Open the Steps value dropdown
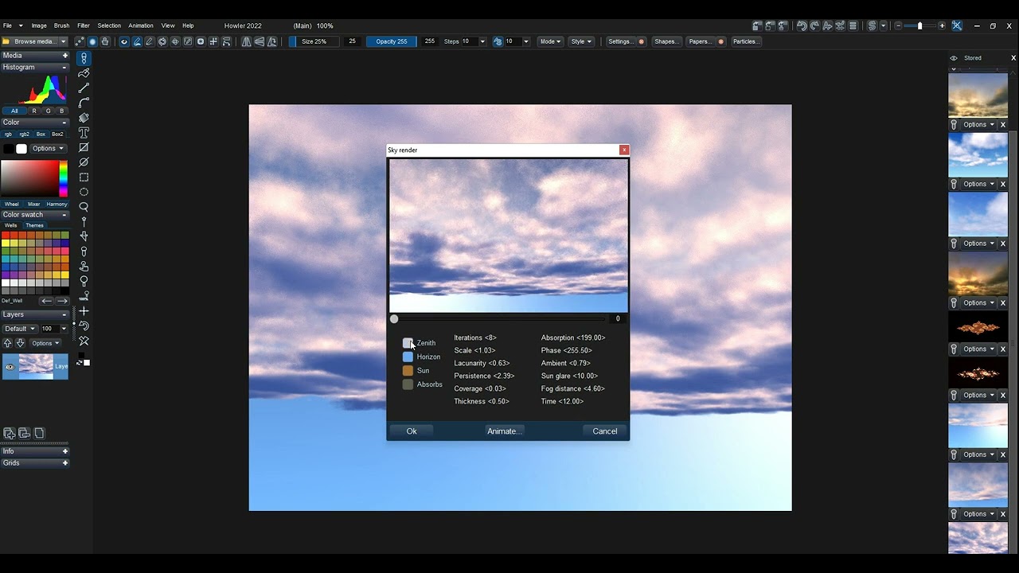Viewport: 1019px width, 573px height. point(482,41)
